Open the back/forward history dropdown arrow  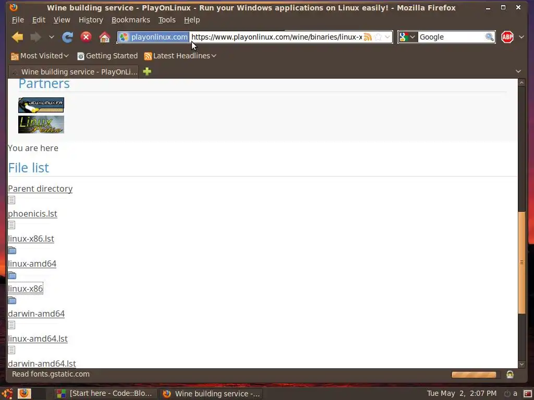click(52, 37)
